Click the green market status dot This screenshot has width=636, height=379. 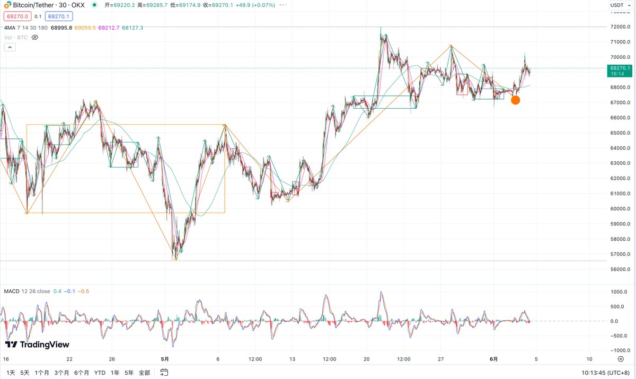click(x=94, y=5)
